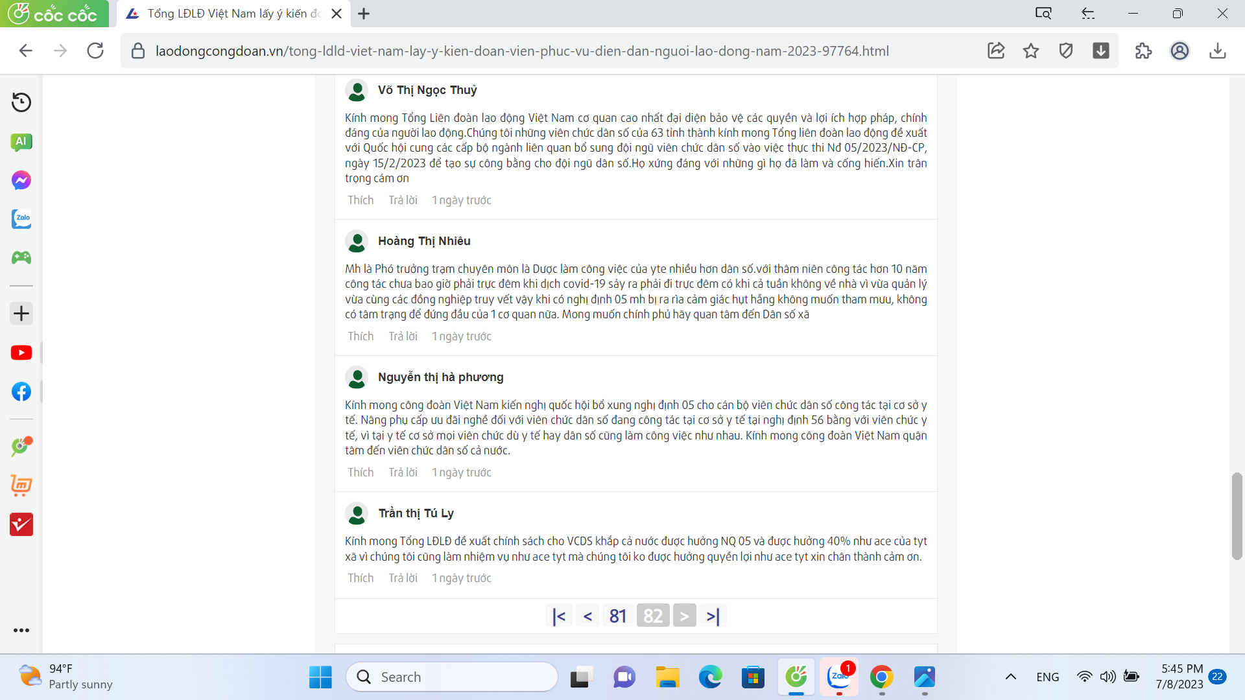The width and height of the screenshot is (1245, 700).
Task: Open the Messenger sidebar icon
Action: (21, 180)
